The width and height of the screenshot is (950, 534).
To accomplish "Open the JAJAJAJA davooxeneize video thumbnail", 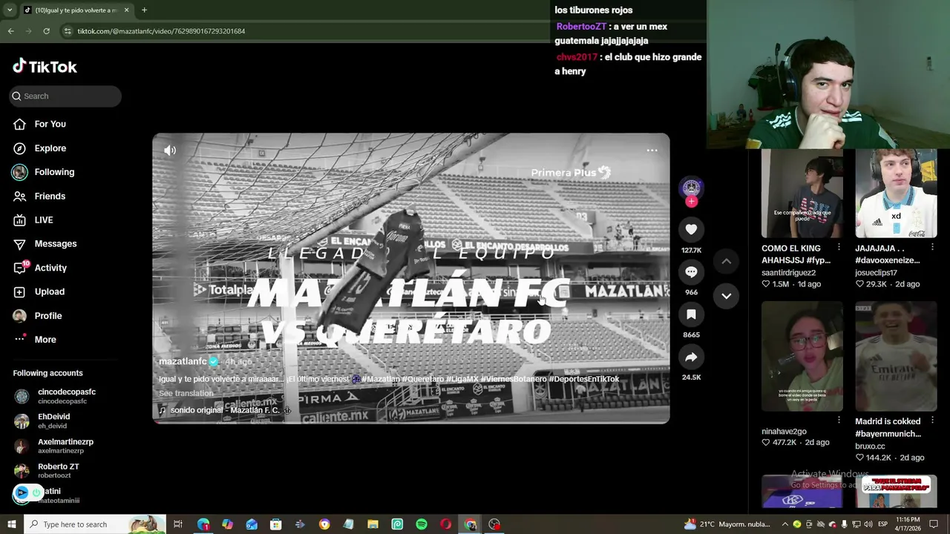I will (896, 194).
